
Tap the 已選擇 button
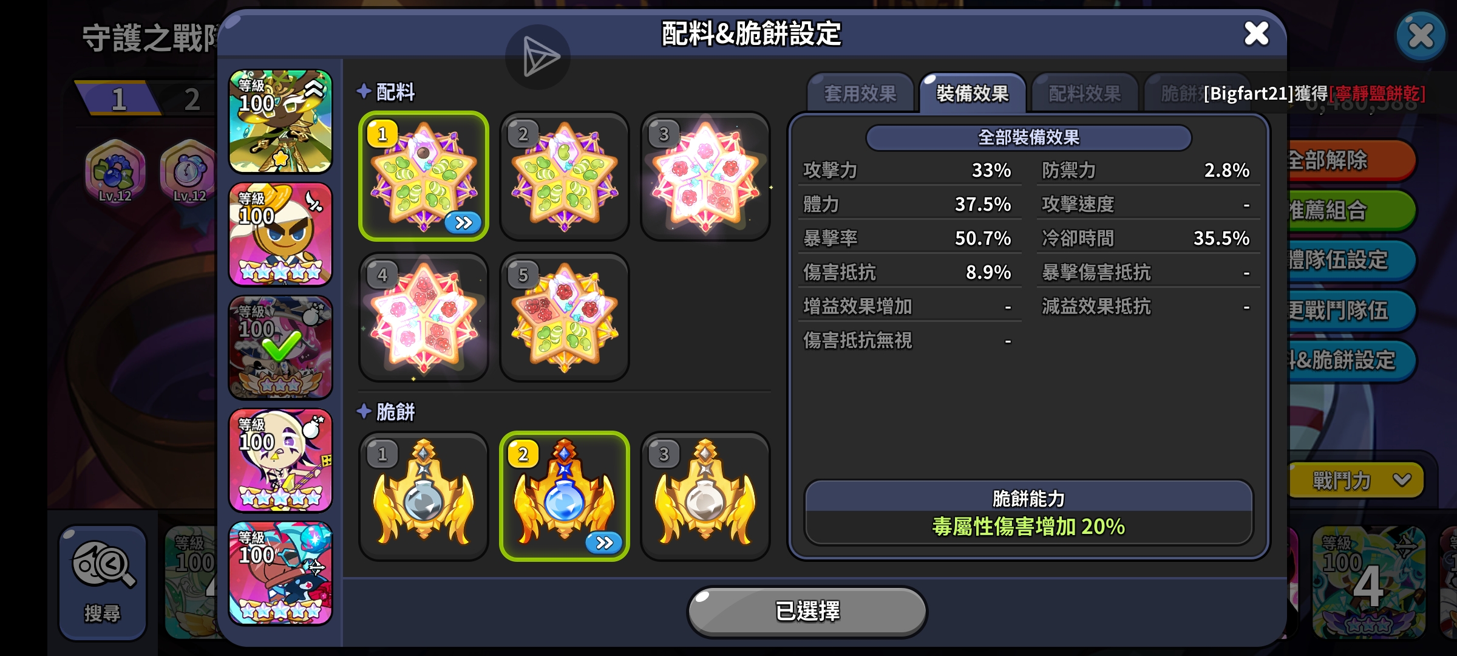pos(807,612)
